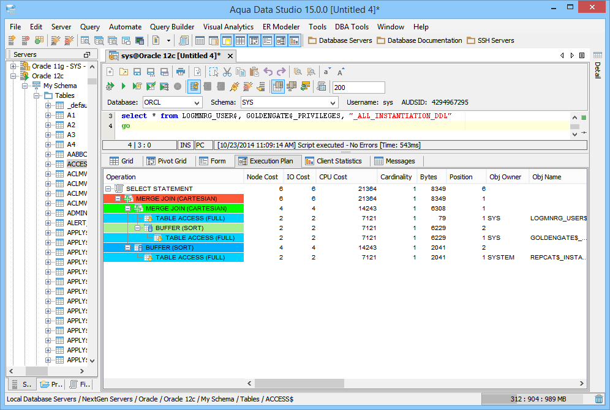Click the lowercase 'a' convert case icon
Screen dimensions: 610x410
(327, 72)
